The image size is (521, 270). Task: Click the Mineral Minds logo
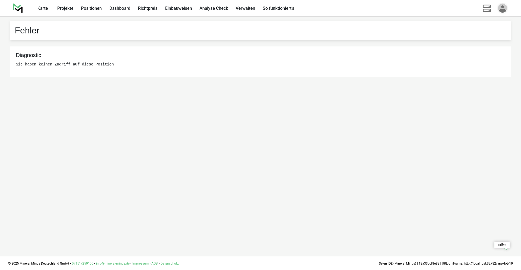(x=18, y=8)
